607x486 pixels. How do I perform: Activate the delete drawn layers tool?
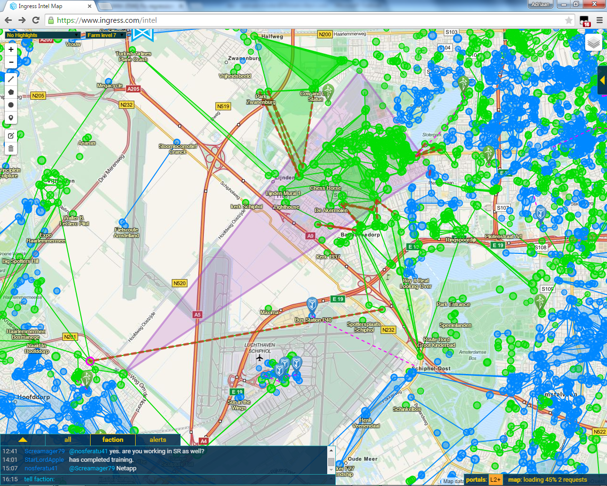tap(11, 149)
